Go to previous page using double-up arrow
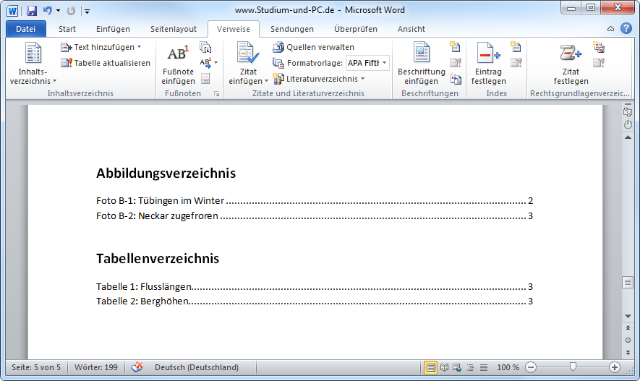 (628, 328)
